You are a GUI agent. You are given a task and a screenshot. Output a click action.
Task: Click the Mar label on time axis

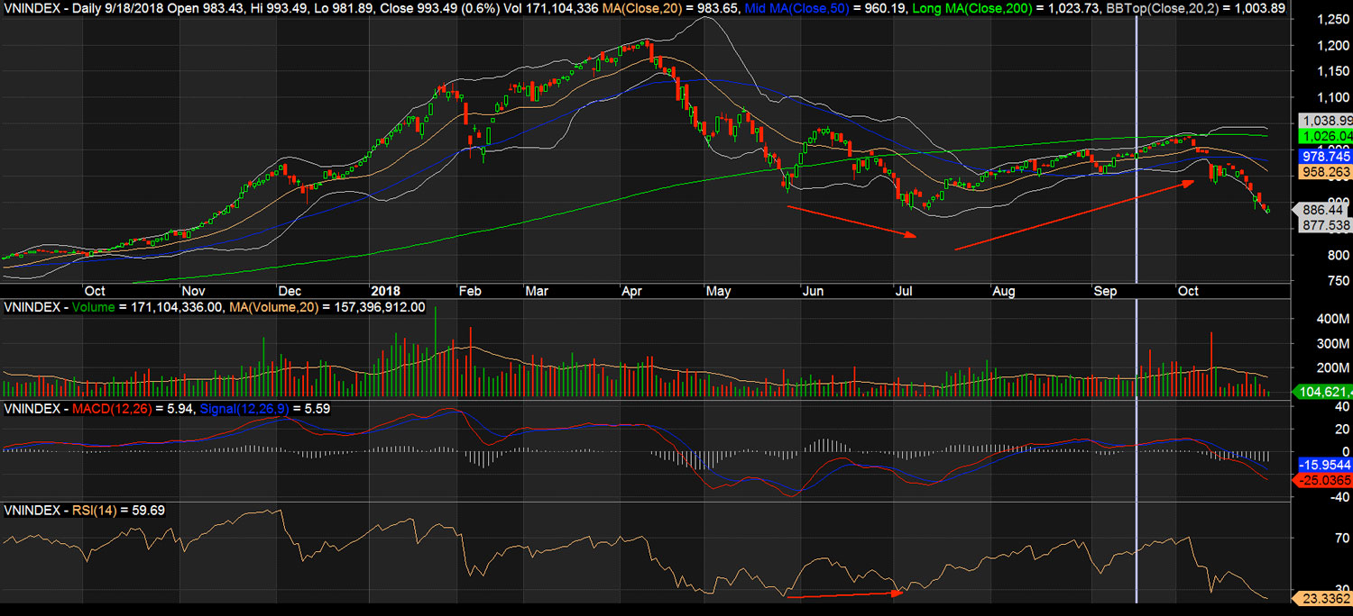coord(537,291)
